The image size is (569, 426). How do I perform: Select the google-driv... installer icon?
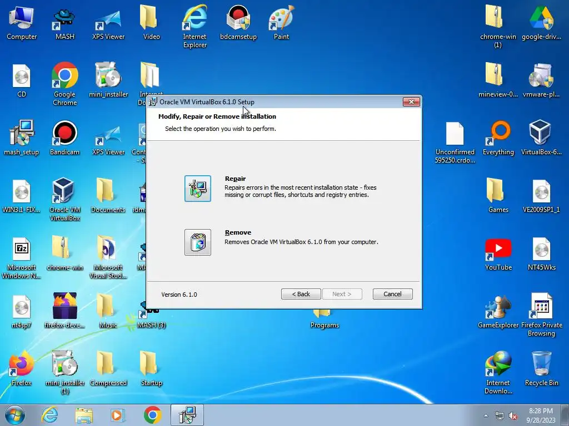tap(541, 23)
